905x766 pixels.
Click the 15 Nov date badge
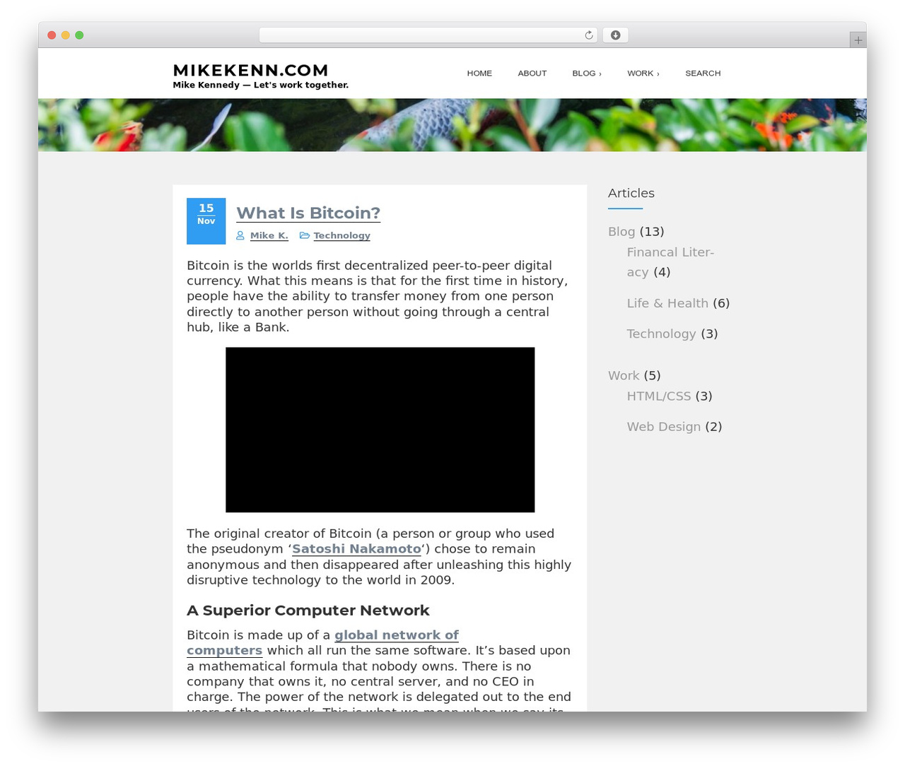(206, 221)
